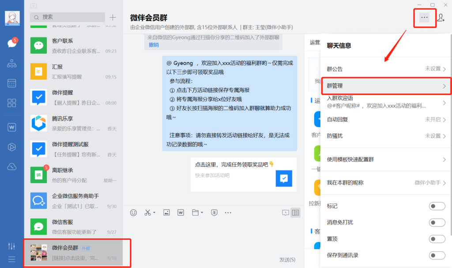Click the more tools dots in chat toolbar
The image size is (452, 268).
[x=228, y=213]
